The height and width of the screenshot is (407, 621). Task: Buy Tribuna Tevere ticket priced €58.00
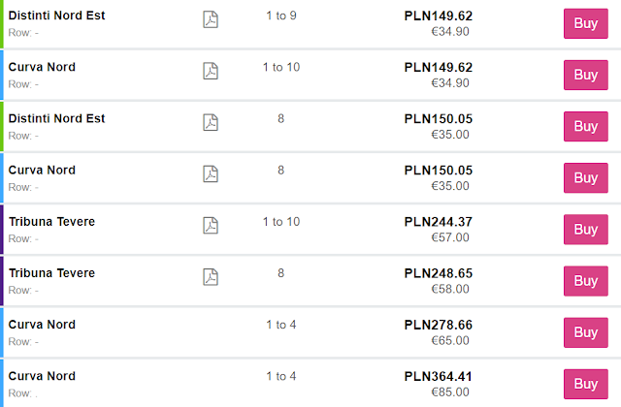click(585, 280)
